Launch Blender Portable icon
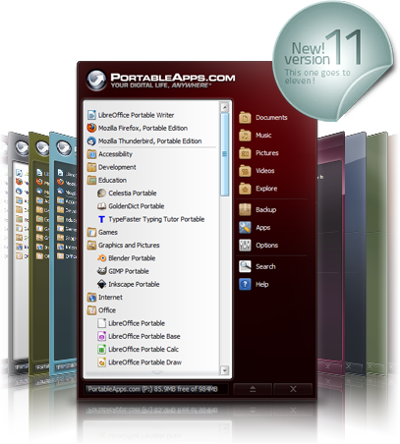This screenshot has width=400, height=444. tap(102, 258)
